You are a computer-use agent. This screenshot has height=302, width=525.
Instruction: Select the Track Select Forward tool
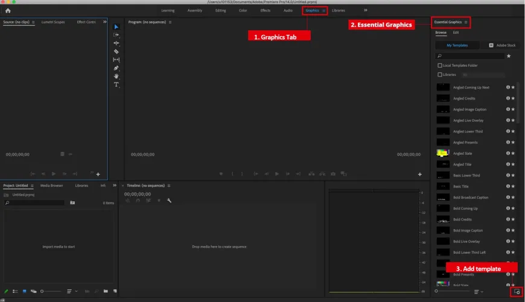116,35
